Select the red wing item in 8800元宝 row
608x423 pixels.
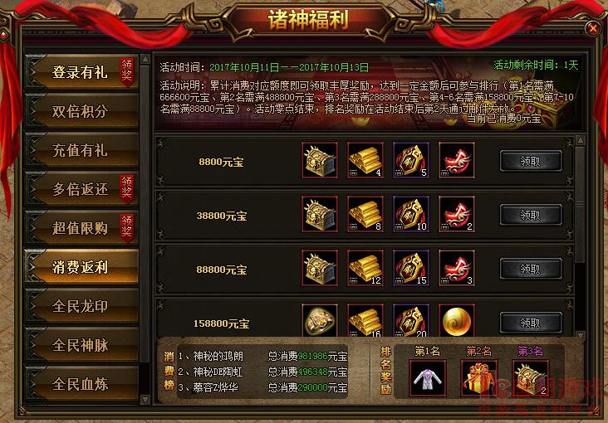click(457, 160)
